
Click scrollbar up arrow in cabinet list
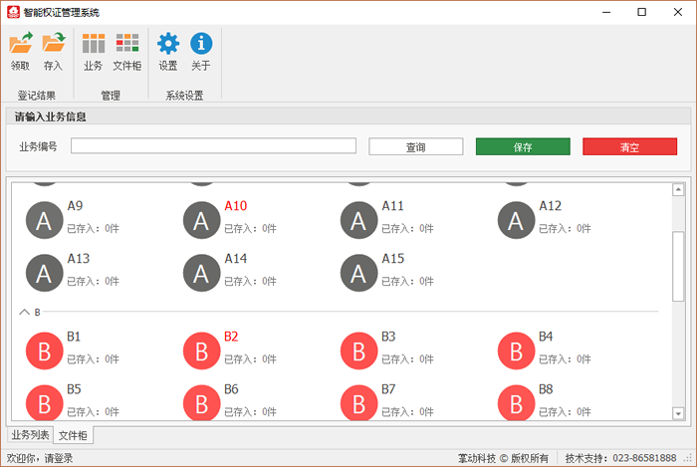(679, 189)
